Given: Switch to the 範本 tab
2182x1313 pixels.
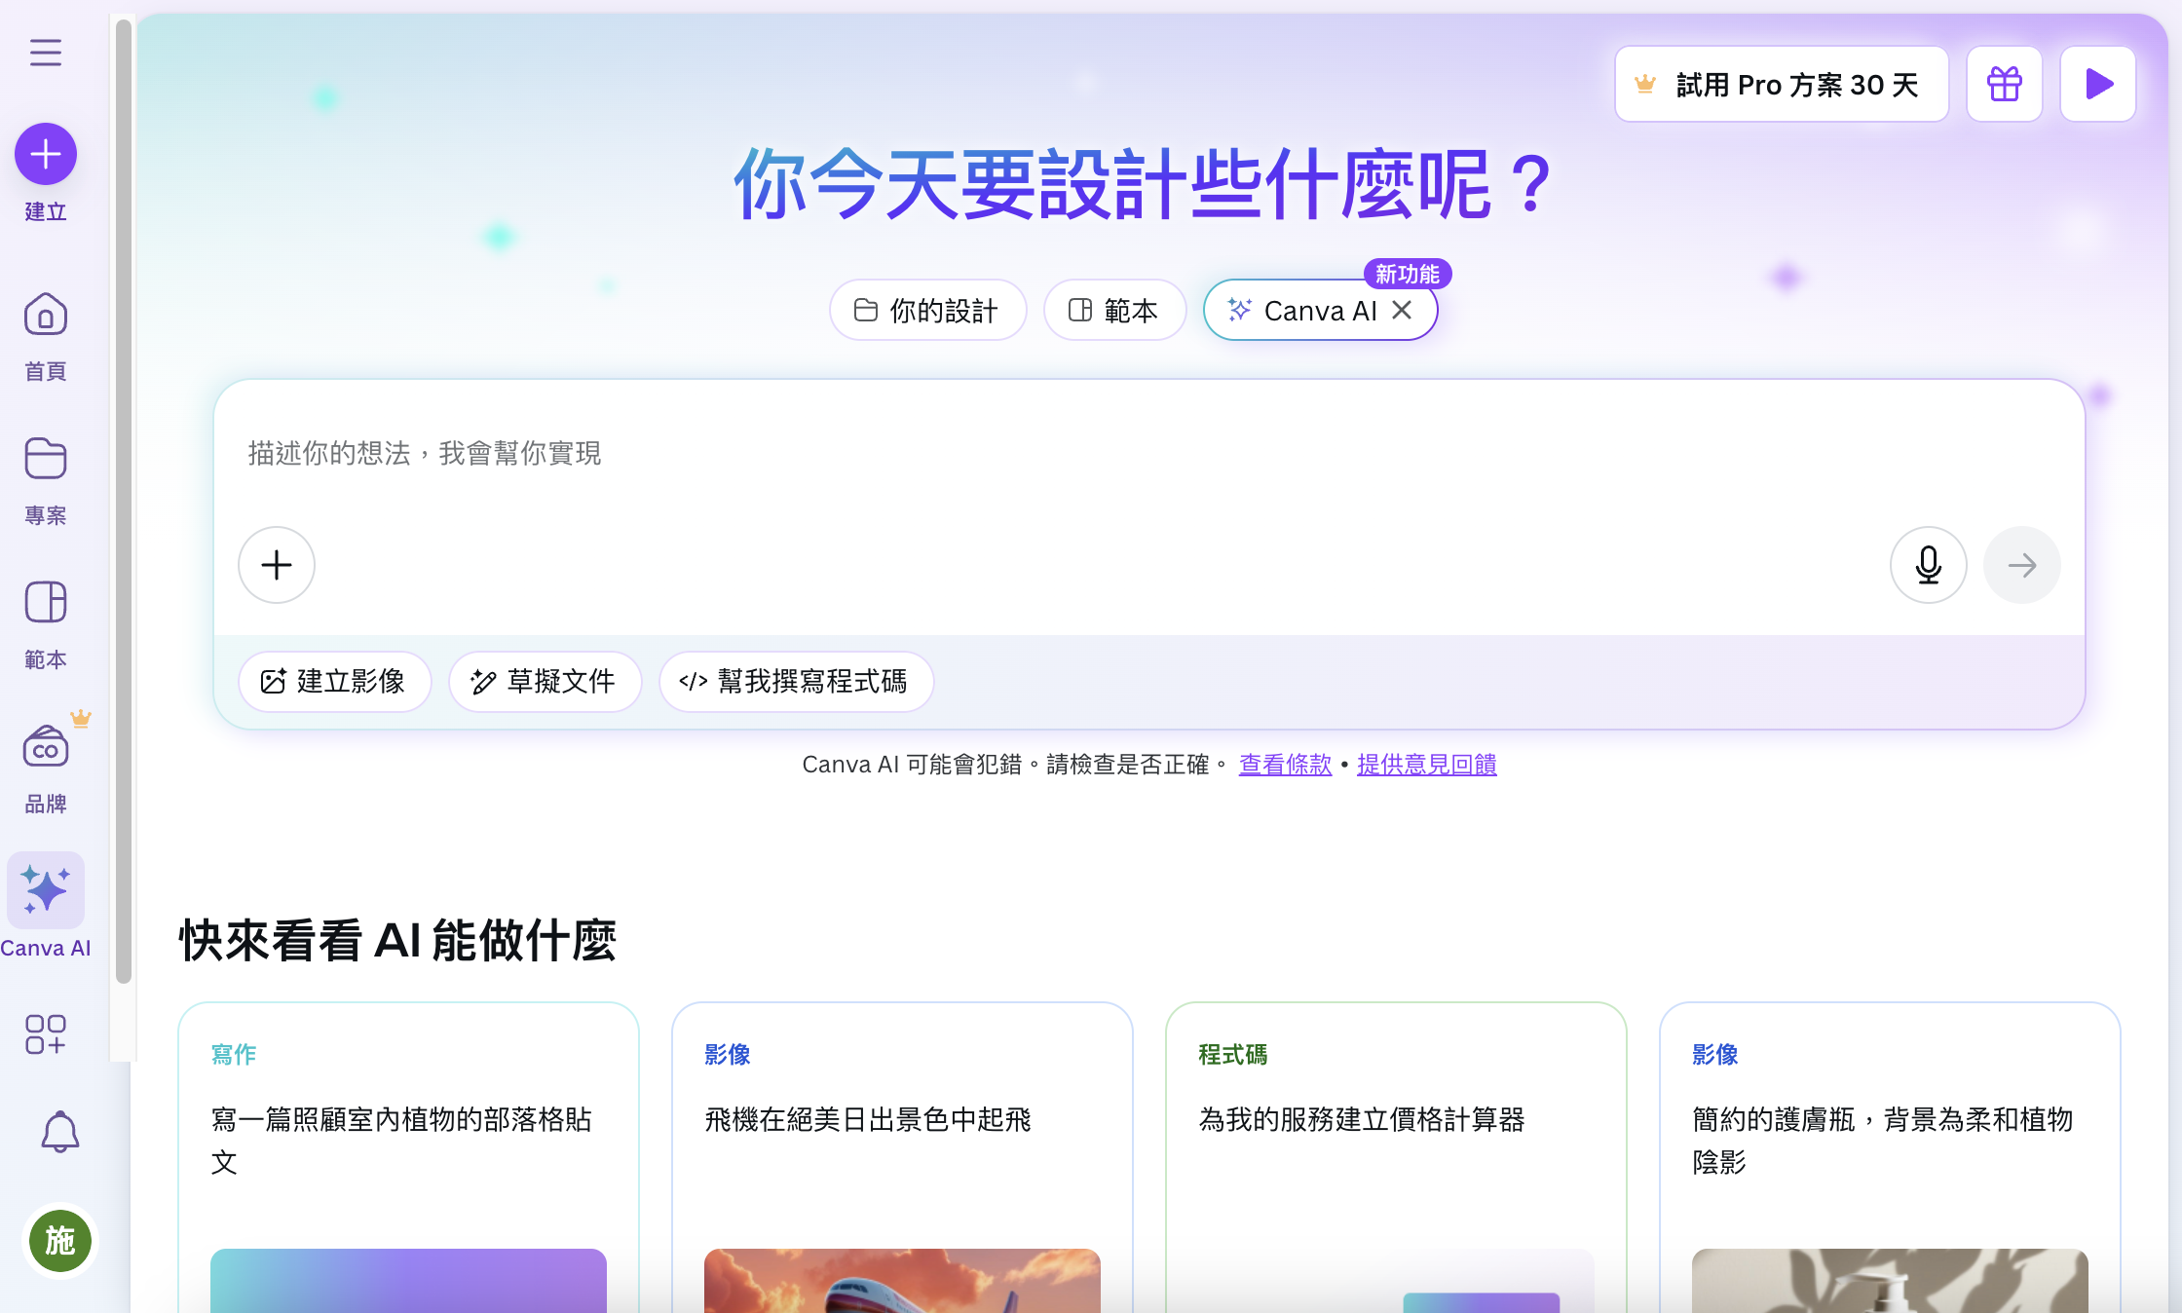Looking at the screenshot, I should coord(1114,310).
